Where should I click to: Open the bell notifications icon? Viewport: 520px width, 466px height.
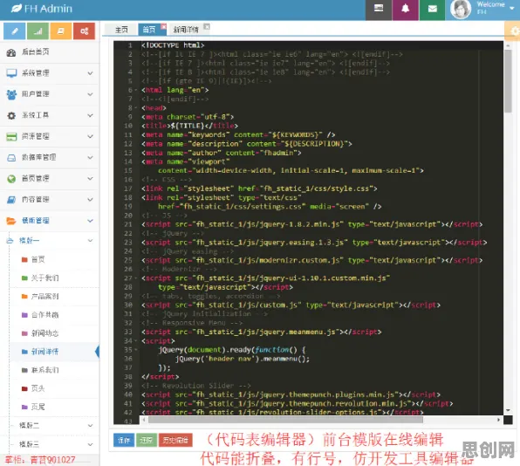(x=405, y=9)
